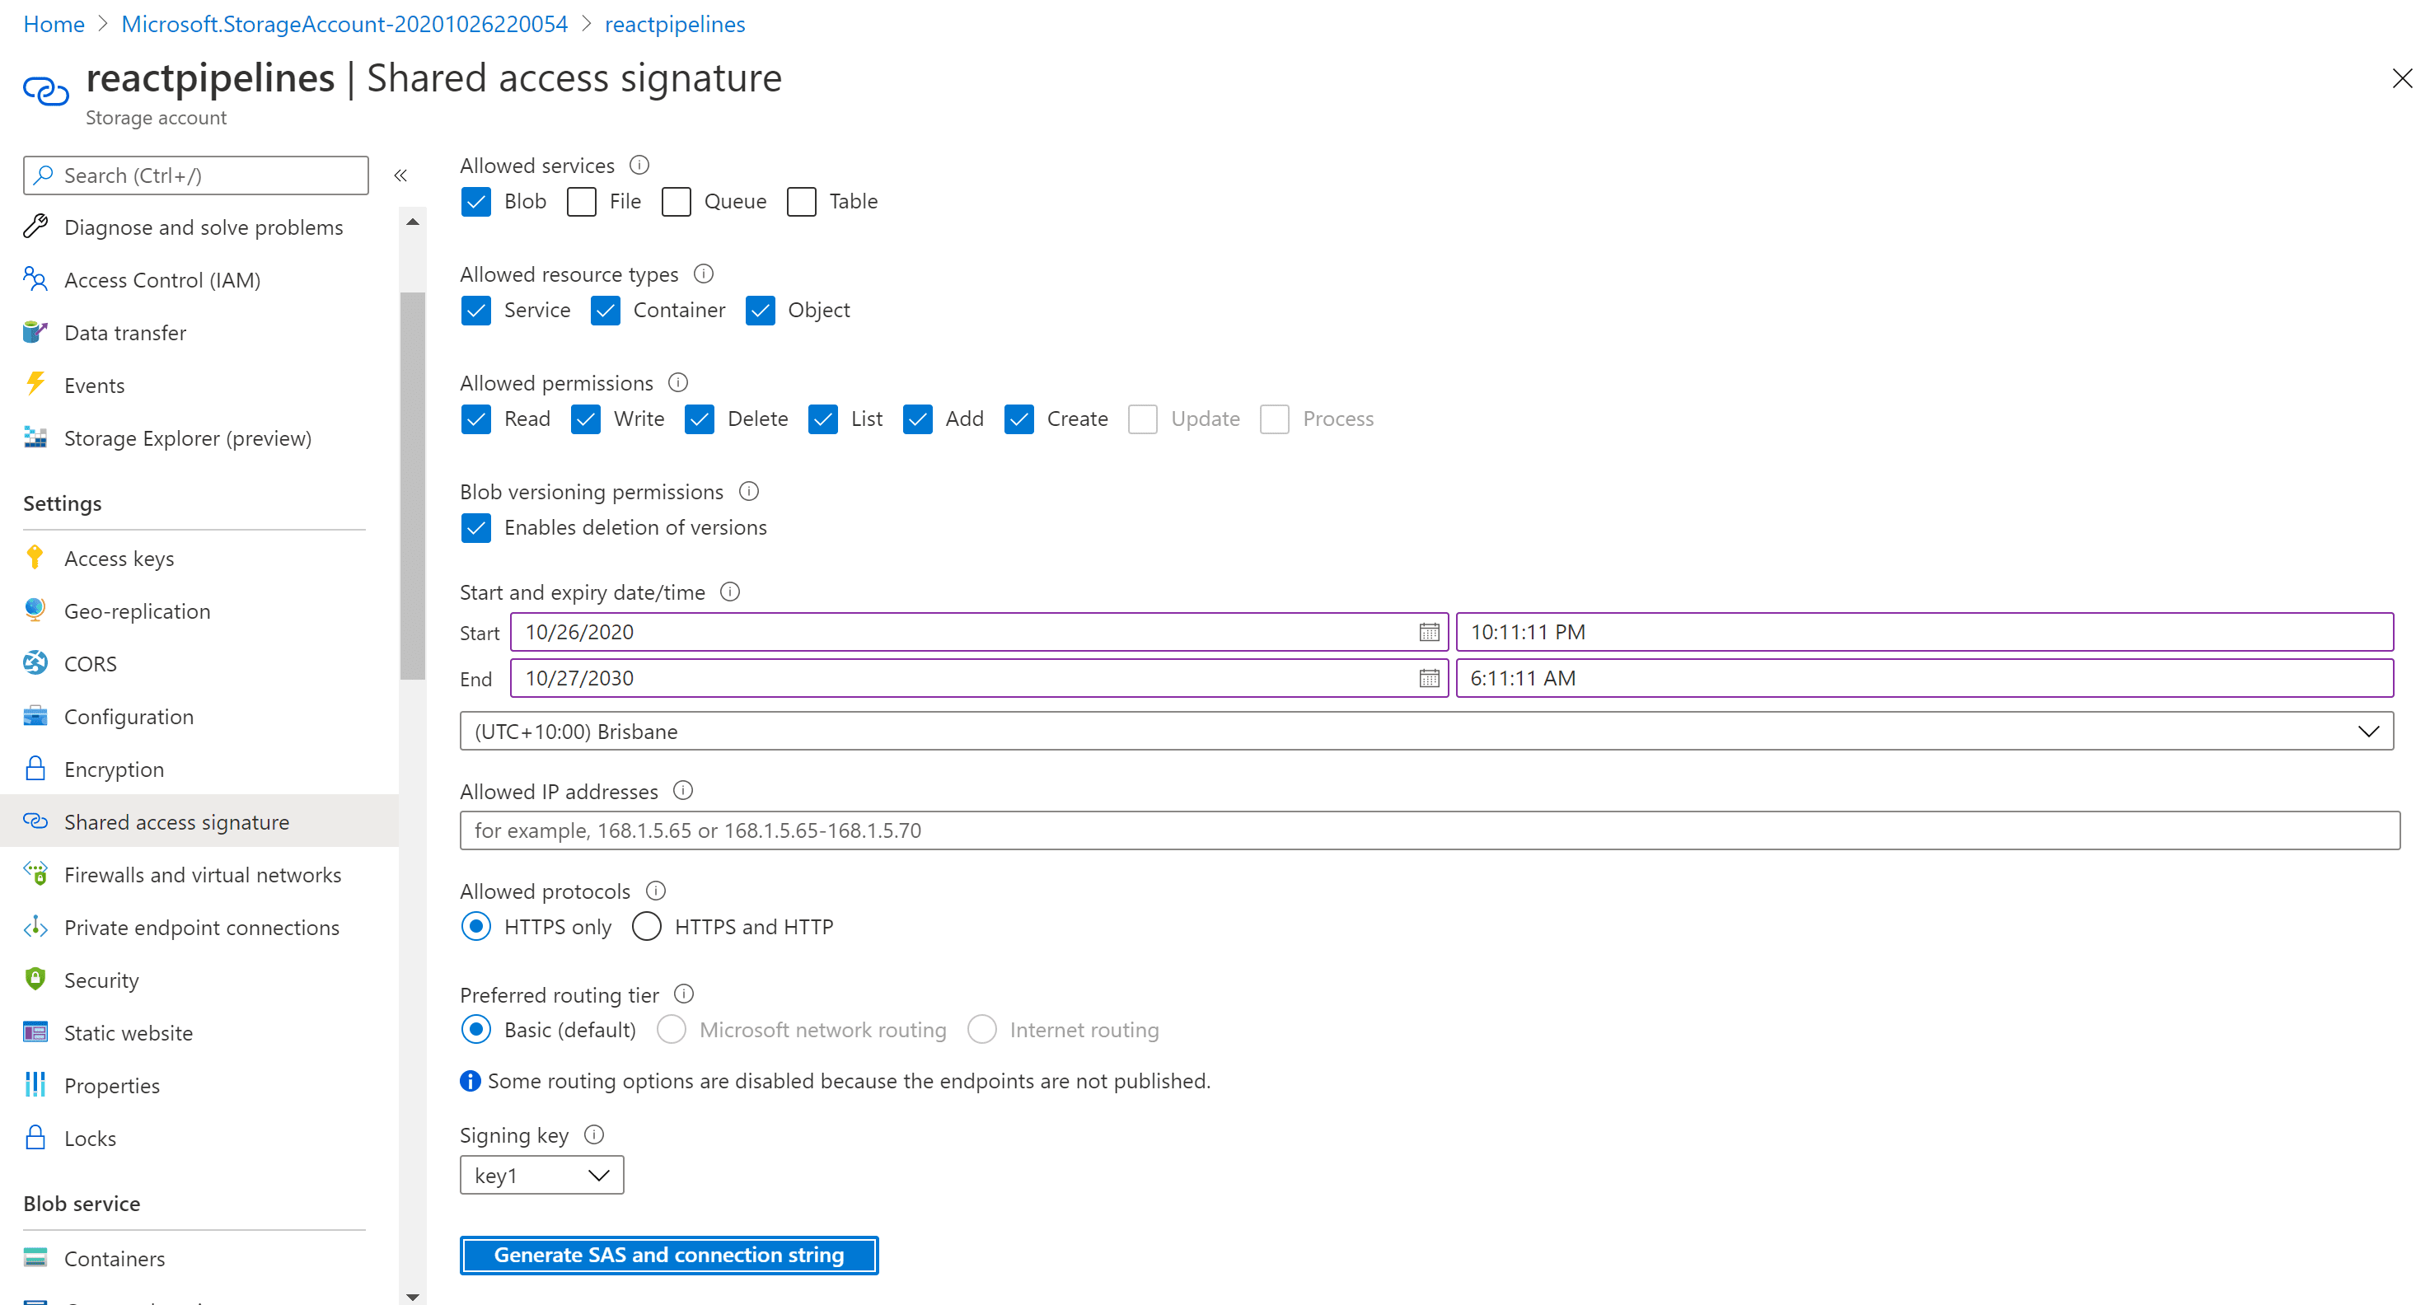This screenshot has height=1305, width=2416.
Task: Uncheck Enables deletion of versions checkbox
Action: (476, 528)
